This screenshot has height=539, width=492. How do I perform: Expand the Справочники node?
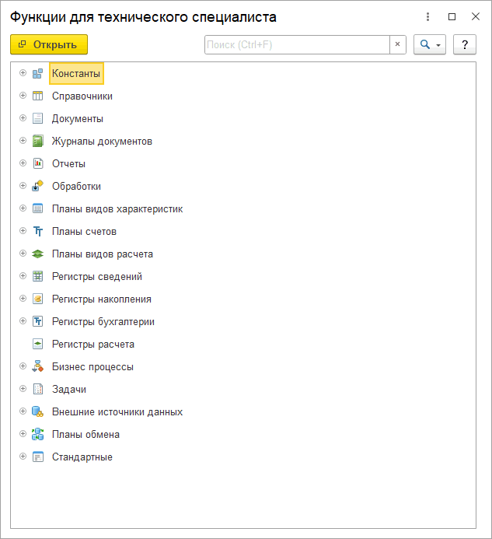(23, 95)
